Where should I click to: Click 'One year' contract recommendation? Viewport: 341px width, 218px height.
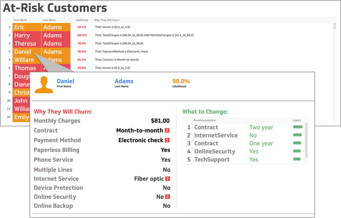261,143
